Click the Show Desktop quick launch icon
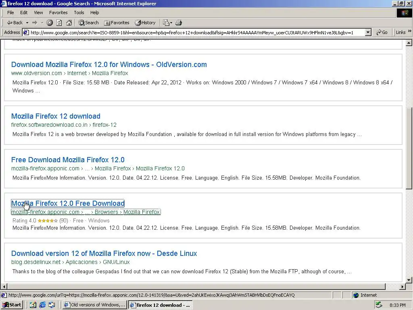This screenshot has width=413, height=310. tap(33, 305)
